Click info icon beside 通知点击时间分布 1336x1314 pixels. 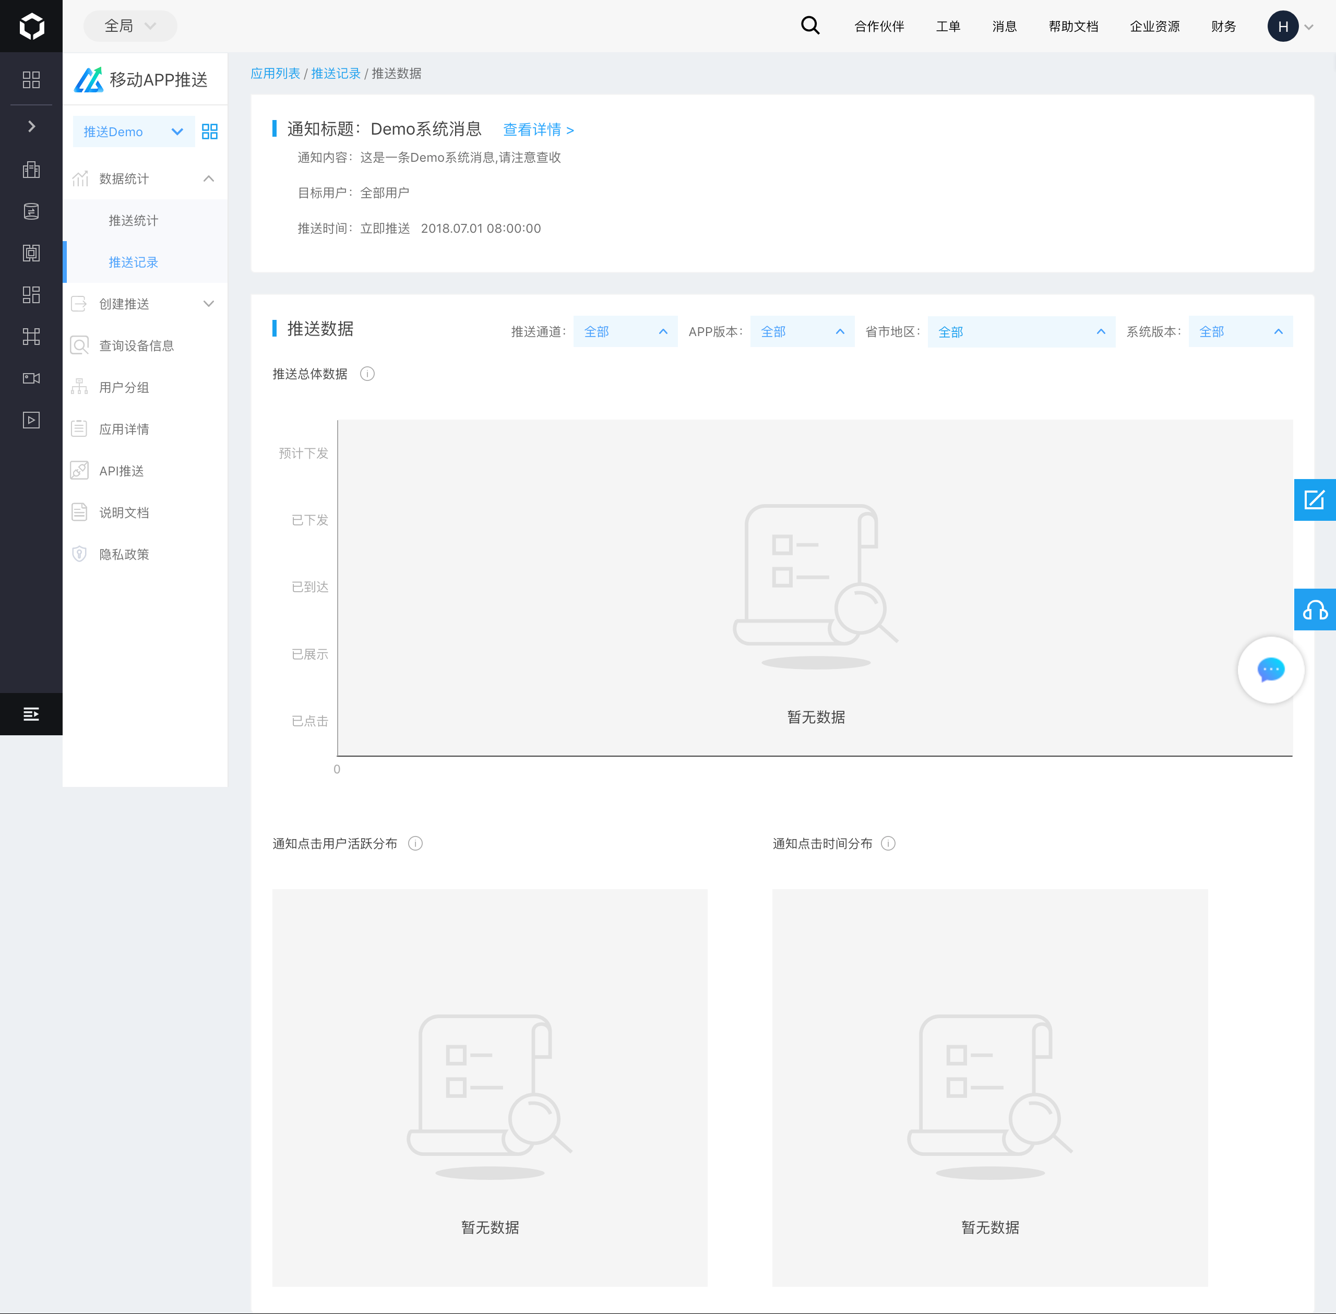coord(888,843)
